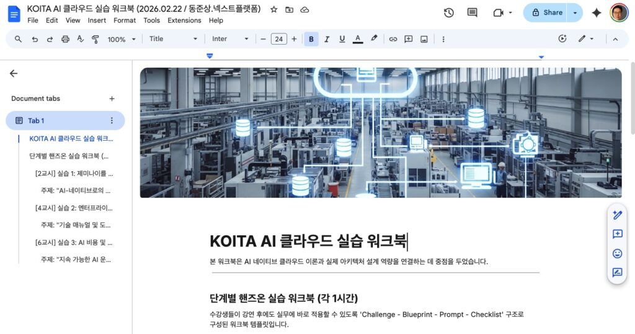Open the comments panel icon
This screenshot has width=635, height=334.
(x=472, y=12)
